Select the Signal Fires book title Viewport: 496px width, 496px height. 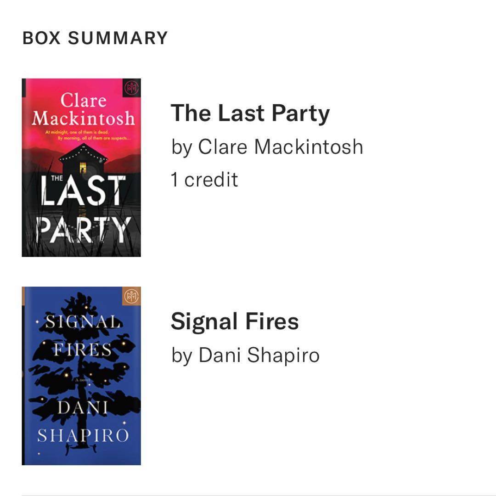pos(235,321)
